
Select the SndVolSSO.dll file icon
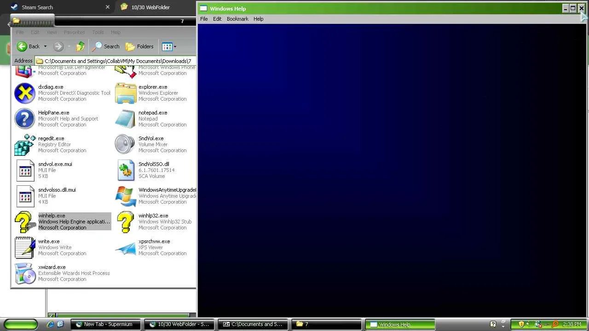[x=125, y=170]
